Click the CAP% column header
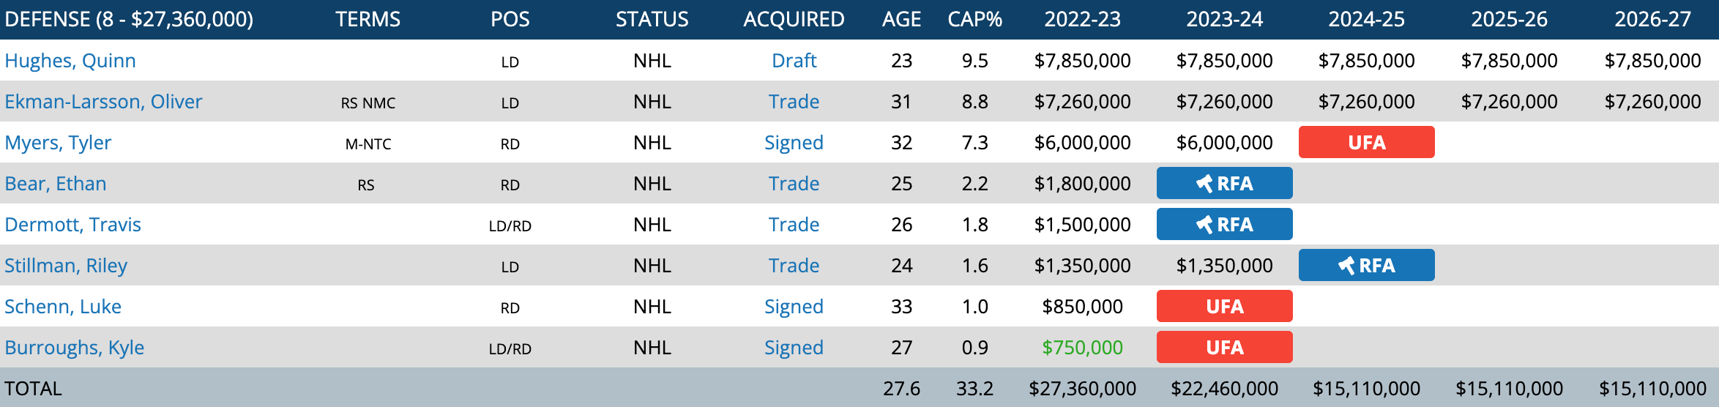1719x407 pixels. click(974, 19)
